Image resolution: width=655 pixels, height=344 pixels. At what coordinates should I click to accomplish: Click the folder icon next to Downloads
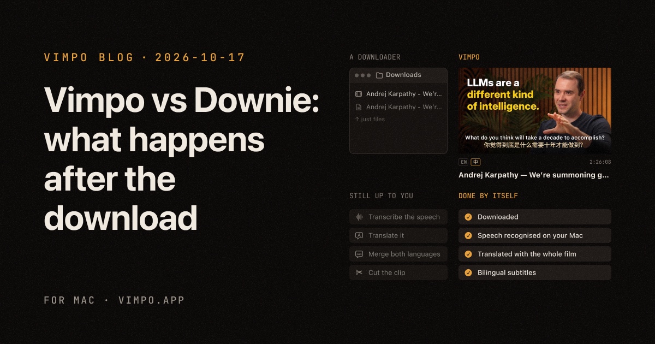[379, 75]
